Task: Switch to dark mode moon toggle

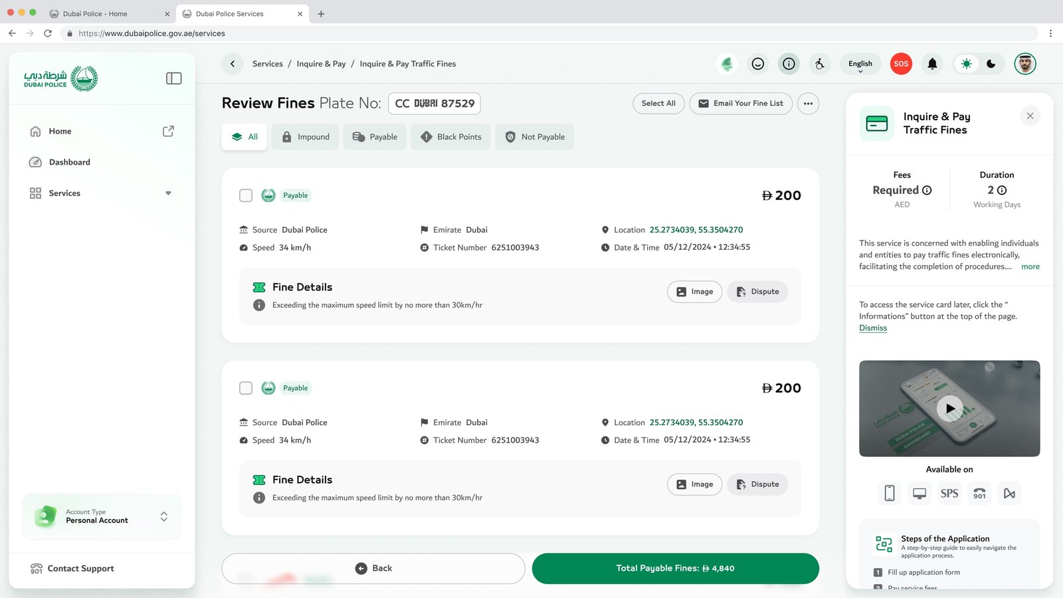Action: pos(991,64)
